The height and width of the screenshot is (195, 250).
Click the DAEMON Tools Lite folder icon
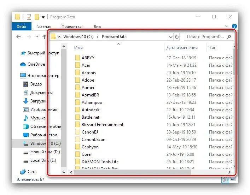77,161
